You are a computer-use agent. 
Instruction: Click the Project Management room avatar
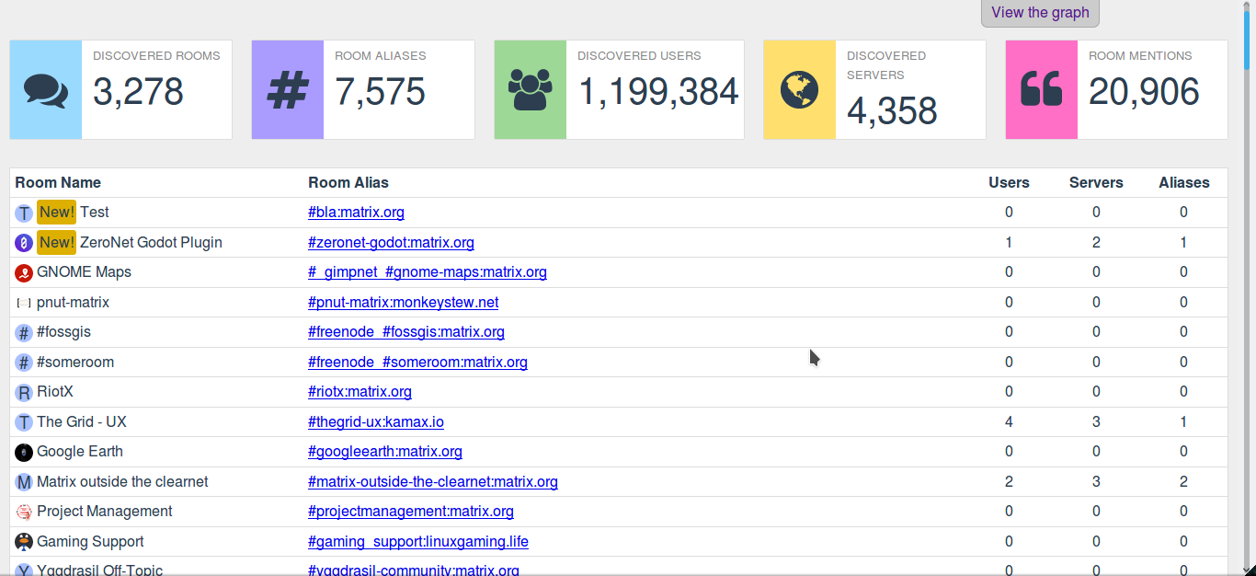pos(24,513)
